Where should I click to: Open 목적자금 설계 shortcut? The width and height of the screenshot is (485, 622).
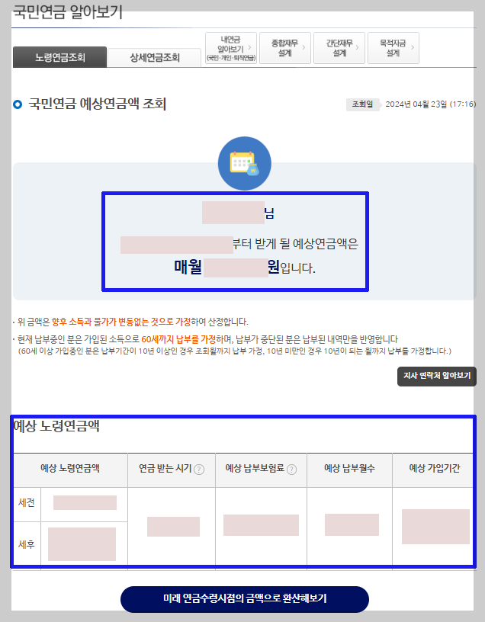(x=393, y=48)
